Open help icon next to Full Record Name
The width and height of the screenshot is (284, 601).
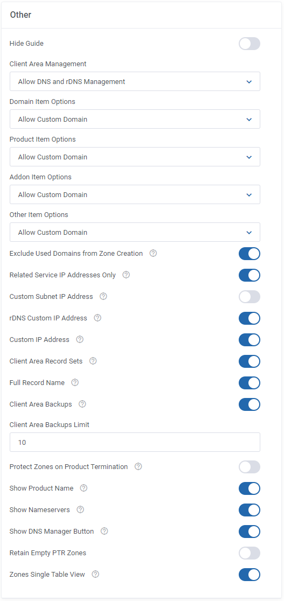coord(75,382)
